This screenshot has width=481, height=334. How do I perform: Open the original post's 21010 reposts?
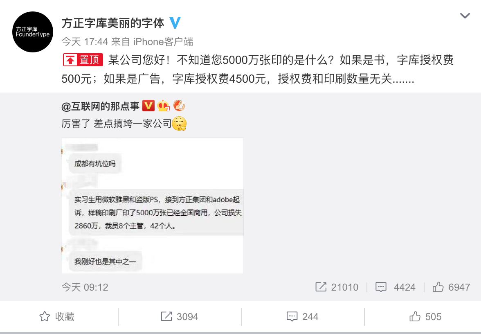[337, 287]
